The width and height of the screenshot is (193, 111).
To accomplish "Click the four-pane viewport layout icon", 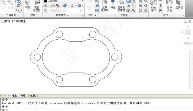I will [97, 11].
